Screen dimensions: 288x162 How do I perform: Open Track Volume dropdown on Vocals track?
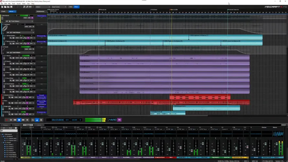point(22,52)
